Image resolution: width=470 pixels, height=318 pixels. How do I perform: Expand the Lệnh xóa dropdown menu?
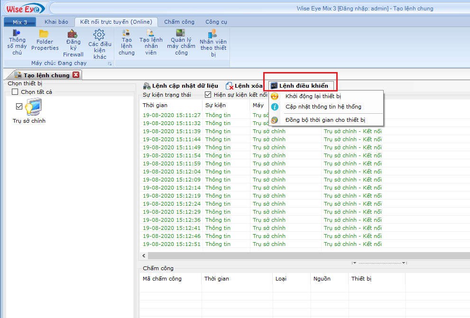[x=244, y=86]
